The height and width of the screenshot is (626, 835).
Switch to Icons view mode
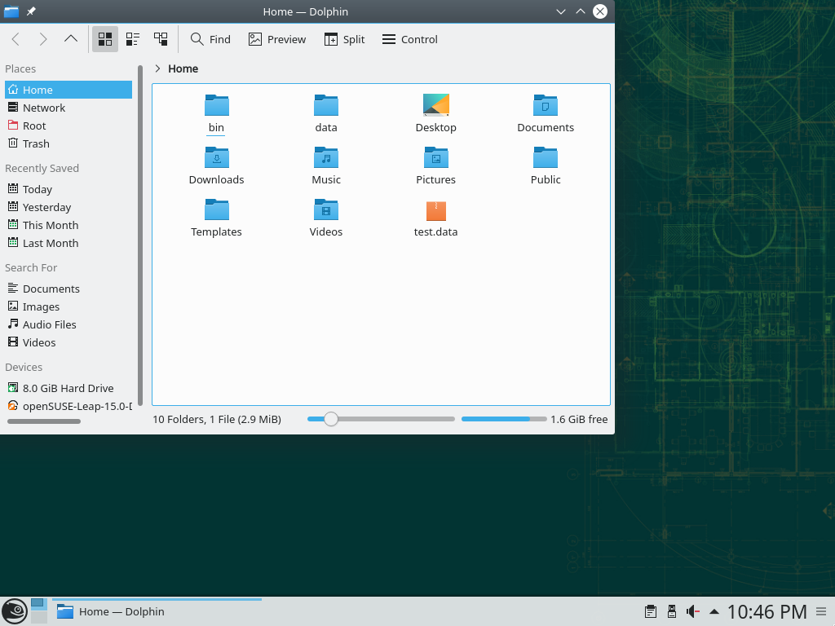pos(104,39)
